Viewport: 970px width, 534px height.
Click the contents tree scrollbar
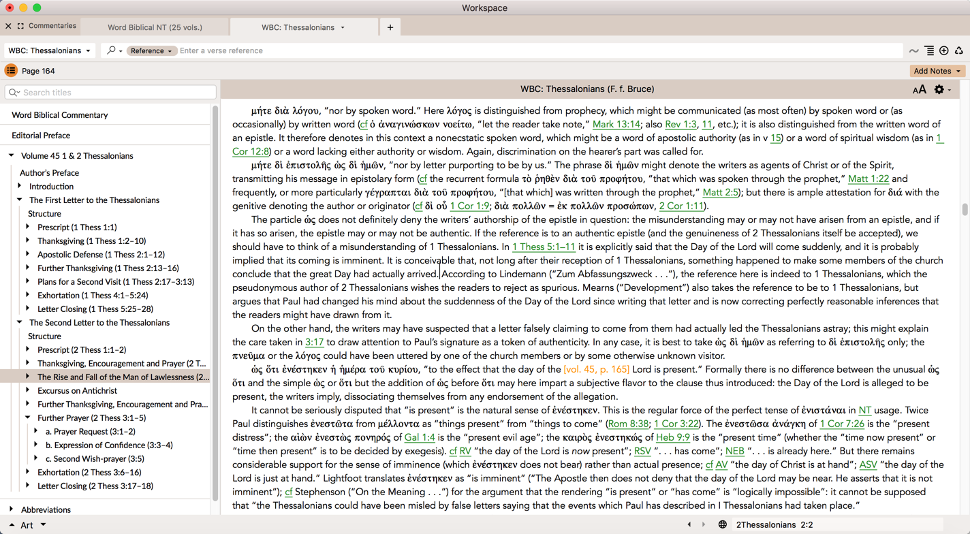215,303
